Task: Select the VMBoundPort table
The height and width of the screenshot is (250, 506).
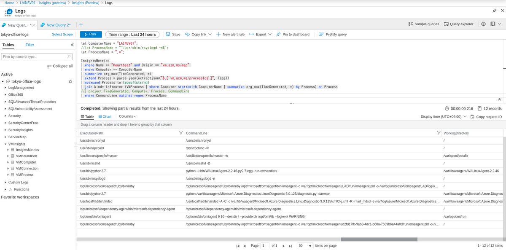Action: [x=27, y=156]
